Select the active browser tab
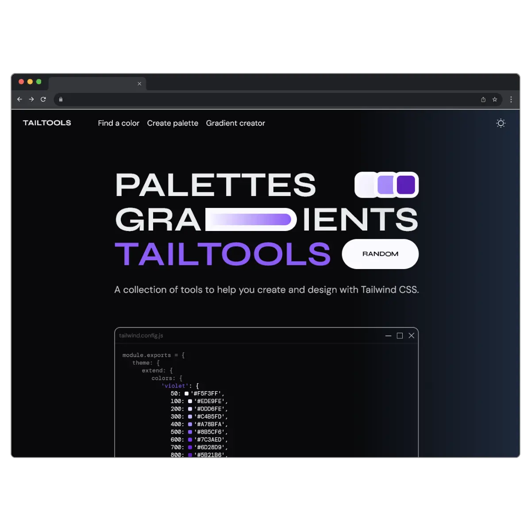The height and width of the screenshot is (531, 531). [97, 84]
